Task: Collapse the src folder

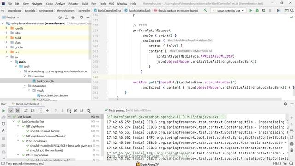Action: pyautogui.click(x=7, y=57)
